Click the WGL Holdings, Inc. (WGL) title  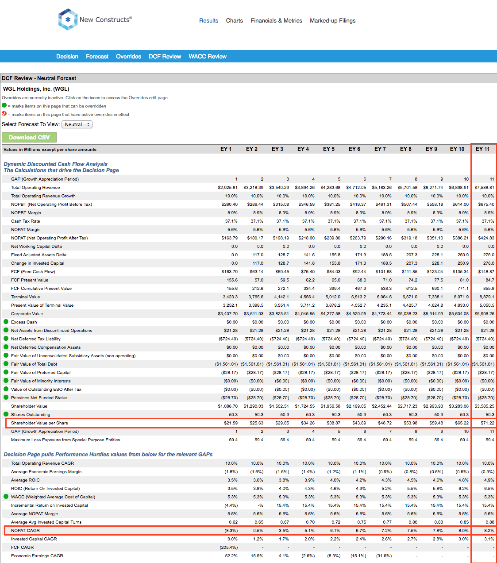pos(36,89)
